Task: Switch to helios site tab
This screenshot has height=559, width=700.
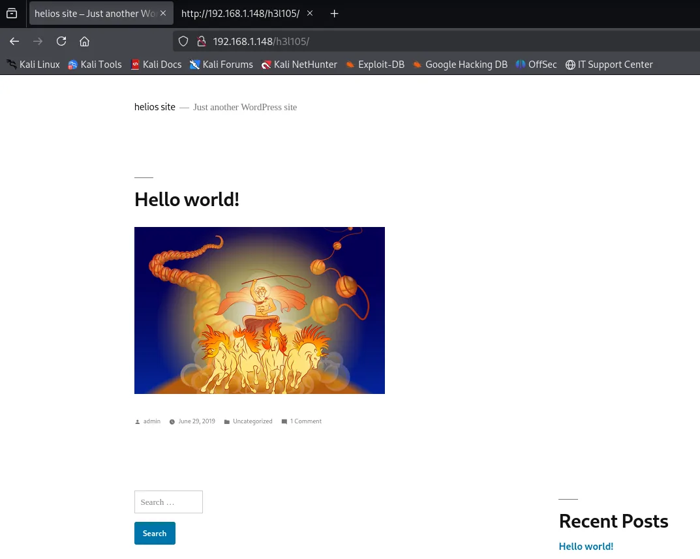Action: tap(101, 14)
